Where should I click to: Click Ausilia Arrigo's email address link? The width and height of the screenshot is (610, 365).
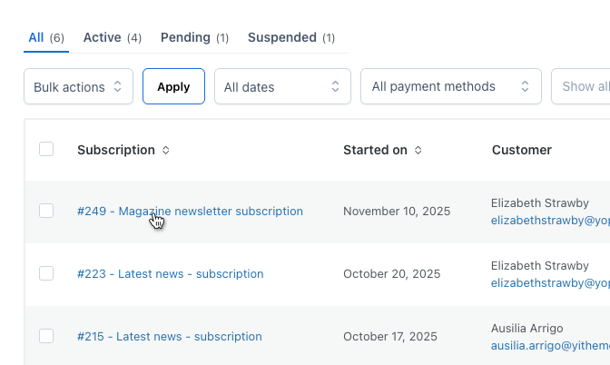(550, 345)
